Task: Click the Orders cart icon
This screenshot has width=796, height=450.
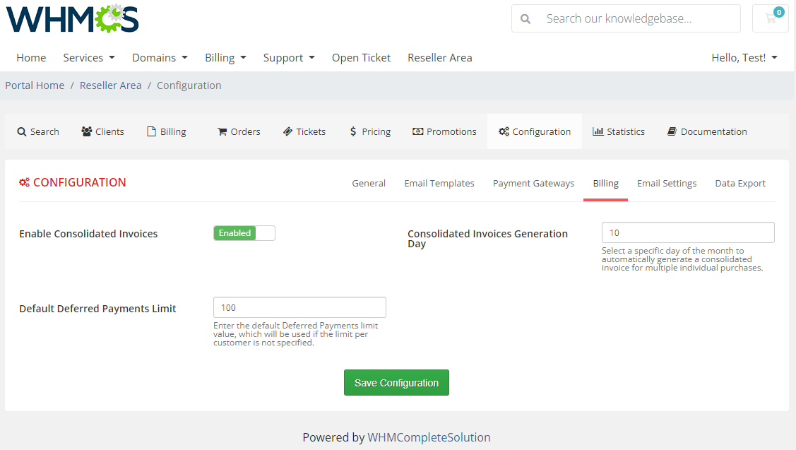Action: (221, 131)
